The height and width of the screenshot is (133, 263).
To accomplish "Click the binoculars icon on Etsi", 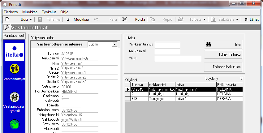I will click(x=208, y=45).
